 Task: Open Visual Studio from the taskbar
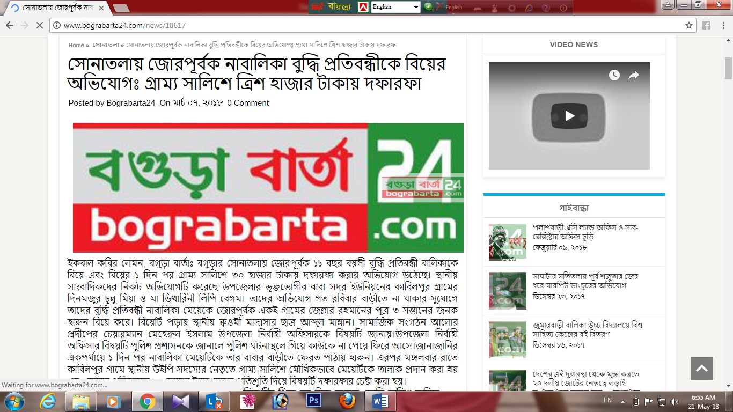[180, 401]
